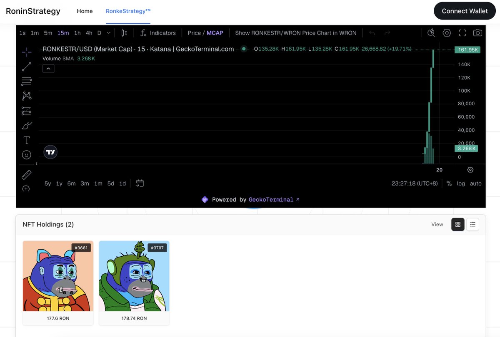The image size is (500, 337).
Task: Take a chart snapshot with camera icon
Action: point(477,33)
